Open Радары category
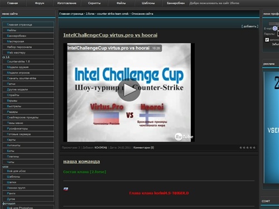 28,111
